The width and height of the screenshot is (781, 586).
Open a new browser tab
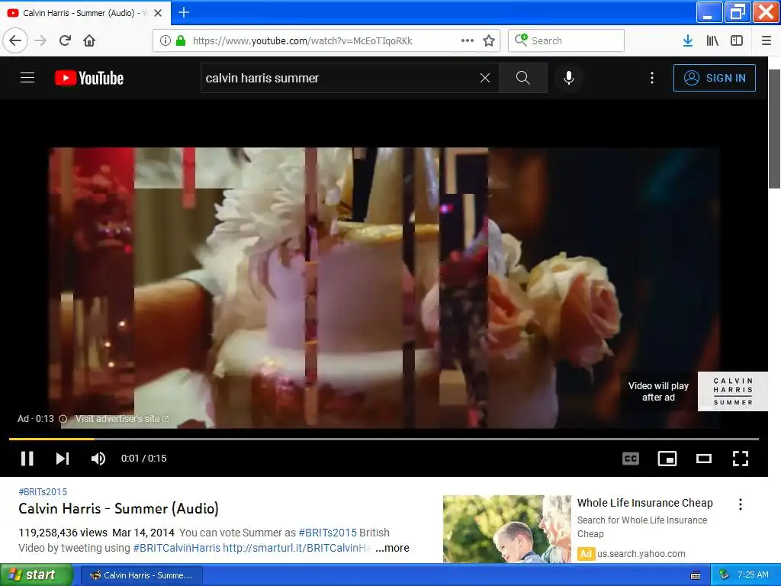(x=184, y=12)
